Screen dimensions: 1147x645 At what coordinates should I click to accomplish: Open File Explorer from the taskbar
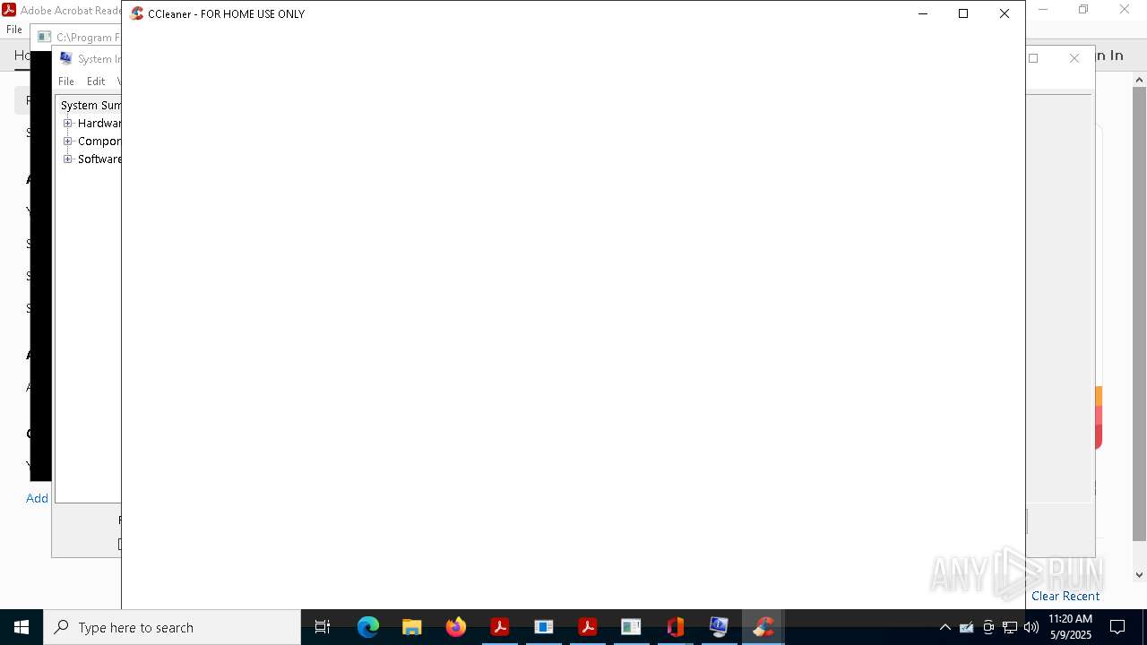click(412, 627)
